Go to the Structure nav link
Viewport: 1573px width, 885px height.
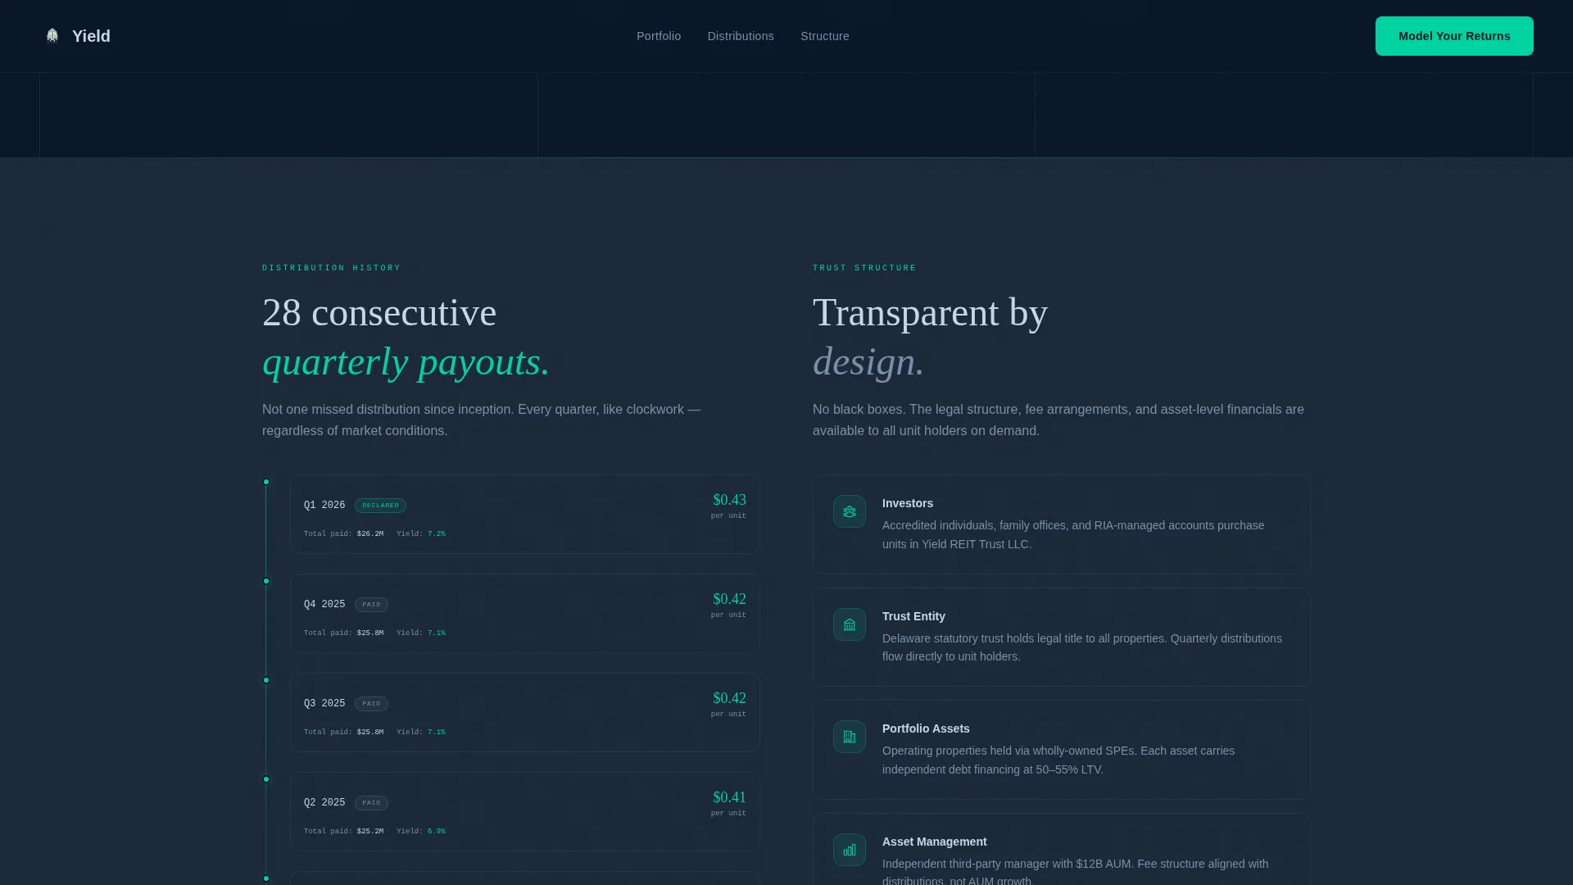[x=824, y=36]
